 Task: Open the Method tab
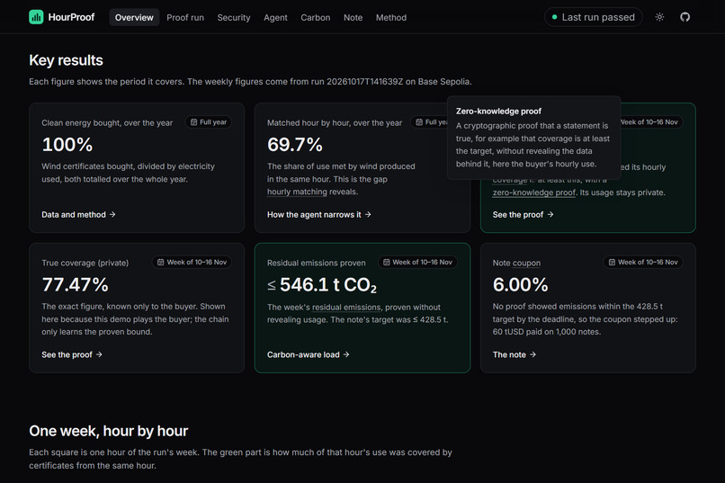coord(391,18)
